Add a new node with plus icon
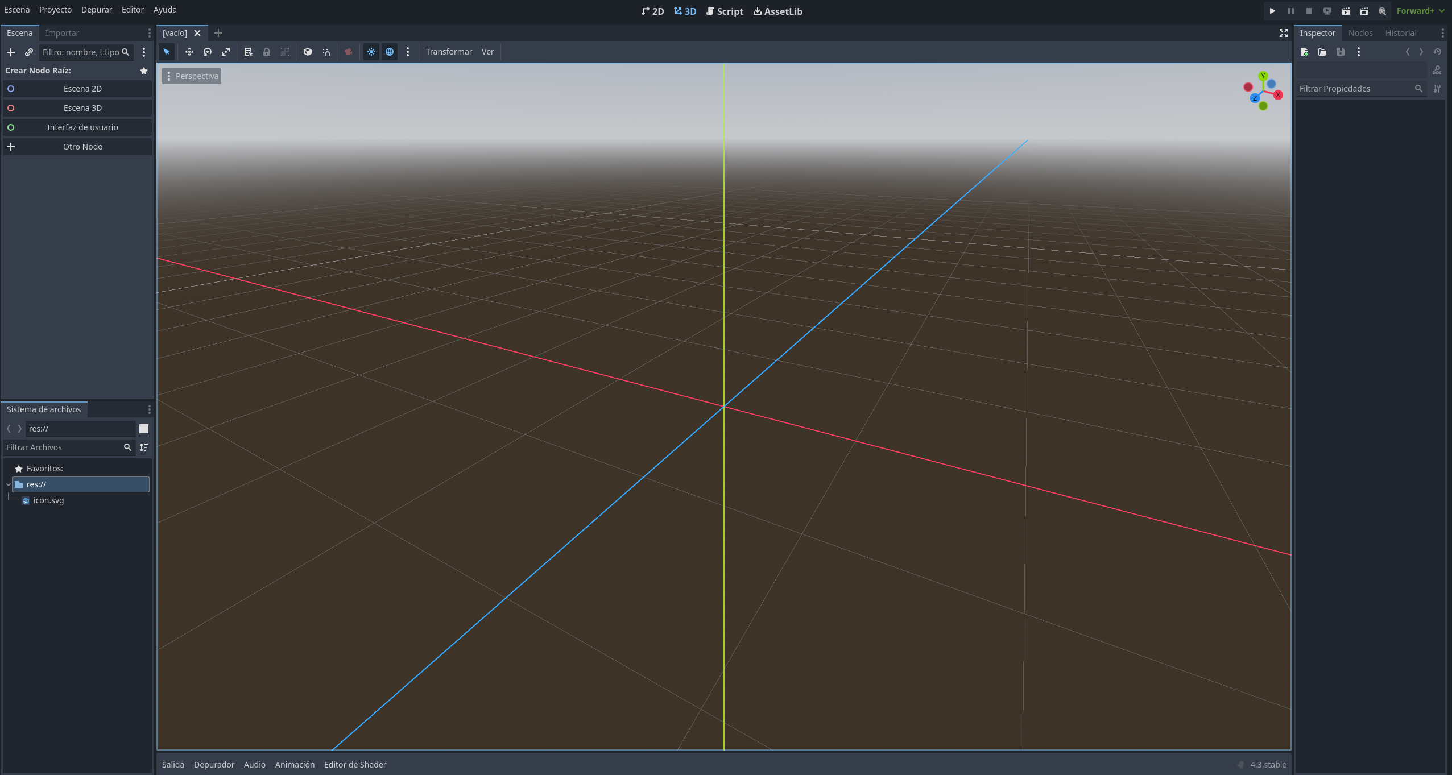The image size is (1452, 775). tap(11, 52)
